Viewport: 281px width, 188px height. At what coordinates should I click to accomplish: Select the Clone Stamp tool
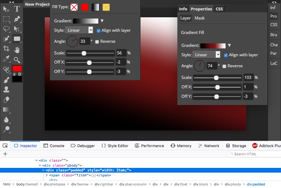[x=6, y=90]
